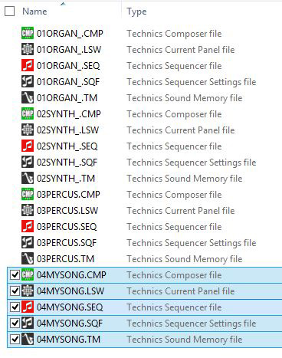The height and width of the screenshot is (358, 282).
Task: Click the saxophone icon of 04MYSONG.TM
Action: click(x=28, y=339)
